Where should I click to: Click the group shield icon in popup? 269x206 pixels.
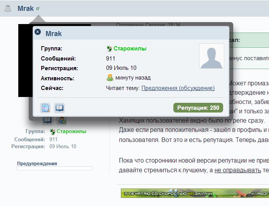coord(109,48)
